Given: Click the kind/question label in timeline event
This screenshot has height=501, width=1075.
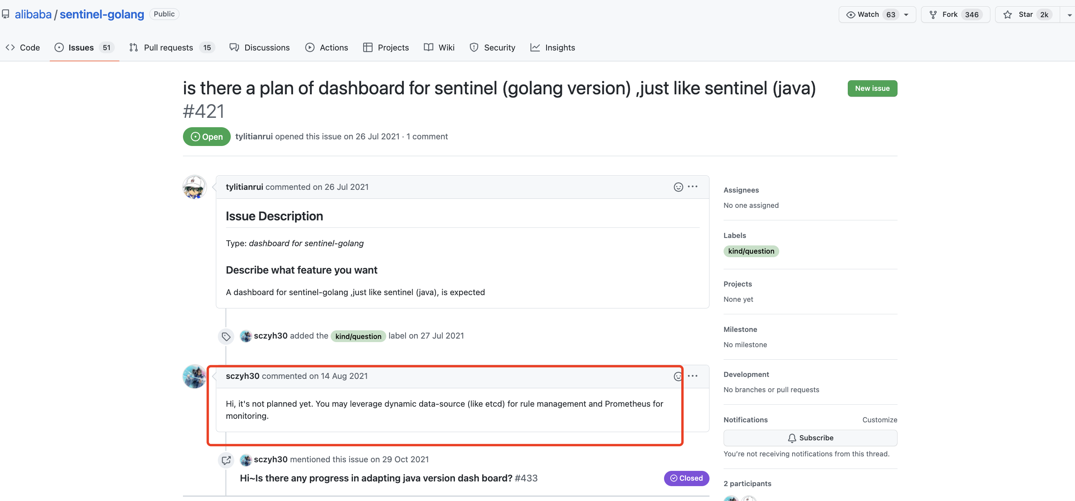Looking at the screenshot, I should tap(358, 336).
